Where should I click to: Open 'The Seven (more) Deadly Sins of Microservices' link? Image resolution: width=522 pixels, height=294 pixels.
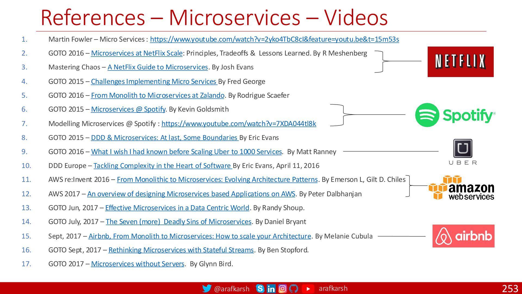click(x=179, y=222)
